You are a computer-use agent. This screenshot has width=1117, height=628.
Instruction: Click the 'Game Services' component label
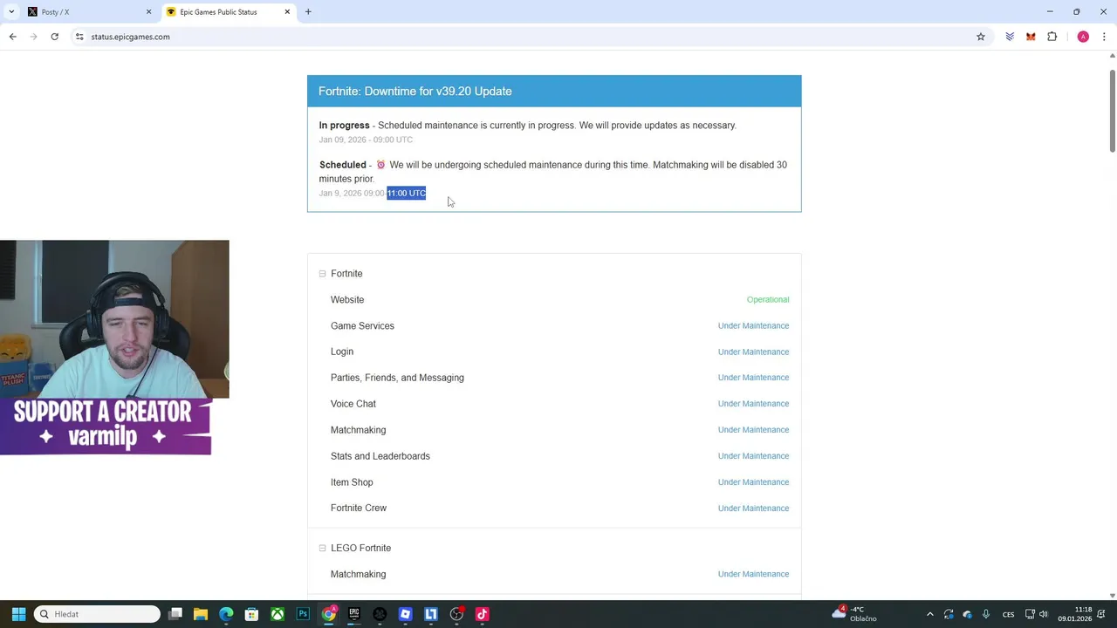[x=362, y=326]
